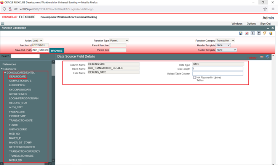The height and width of the screenshot is (165, 278).
Task: Select UNITHOLDERID in the tree
Action: pos(18,129)
